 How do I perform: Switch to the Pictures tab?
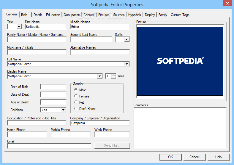coord(104,15)
